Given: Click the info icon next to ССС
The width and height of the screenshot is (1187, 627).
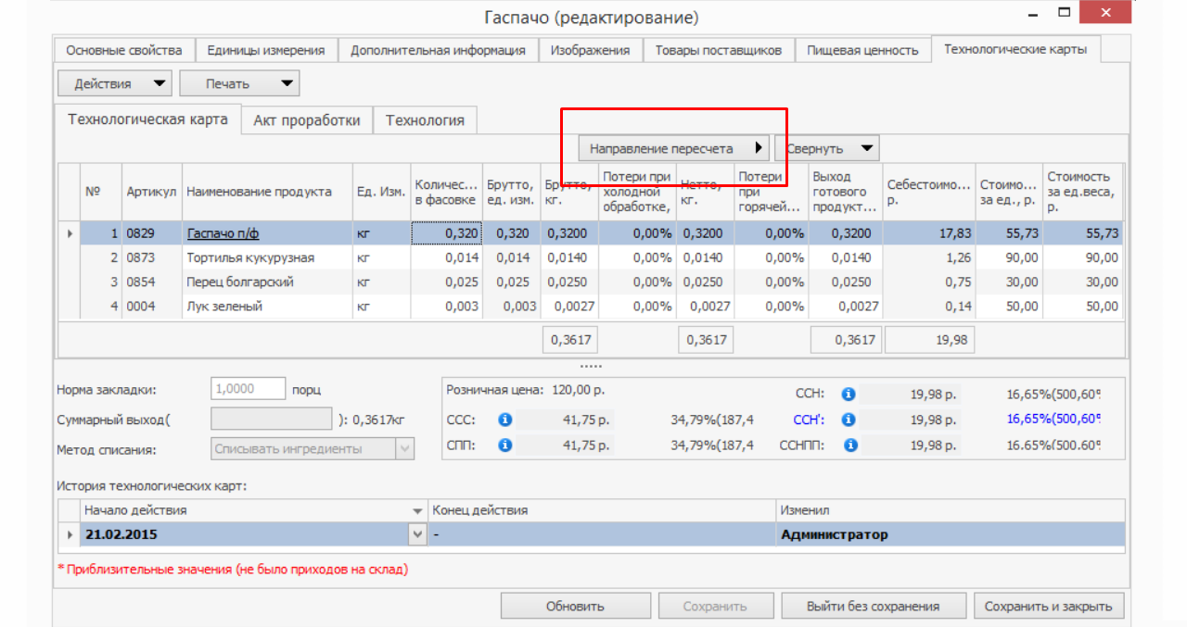Looking at the screenshot, I should pos(505,420).
